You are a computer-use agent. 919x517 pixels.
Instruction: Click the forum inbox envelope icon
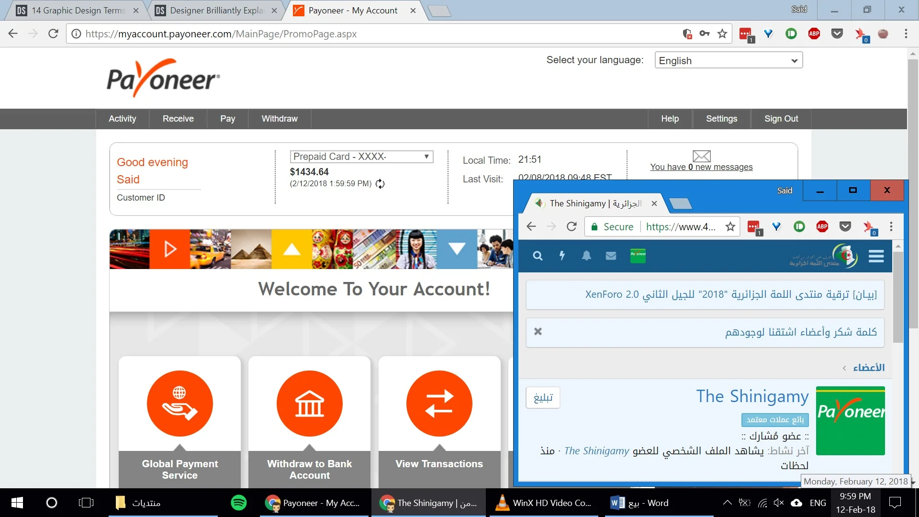(x=611, y=256)
